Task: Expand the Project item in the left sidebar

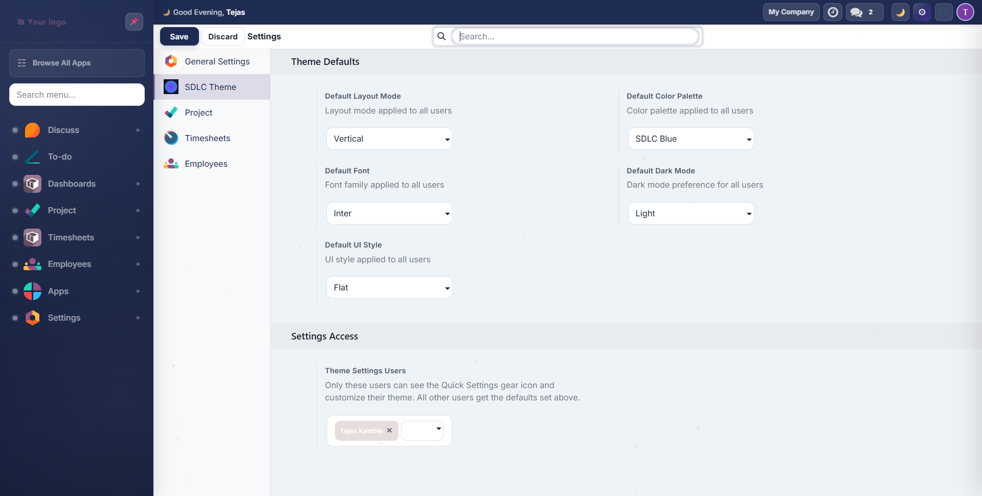Action: pos(138,210)
